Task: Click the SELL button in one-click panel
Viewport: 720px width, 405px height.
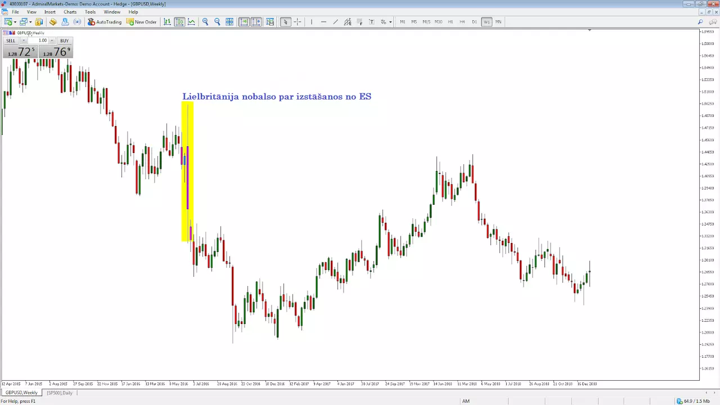Action: coord(11,40)
